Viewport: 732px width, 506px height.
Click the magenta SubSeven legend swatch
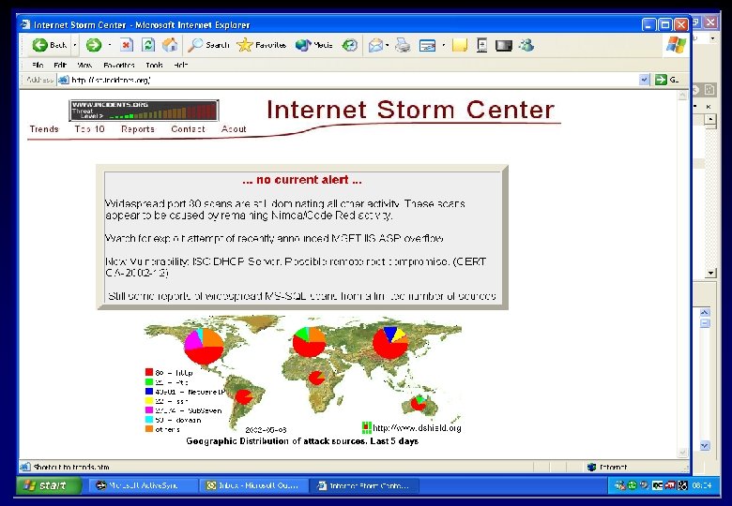pyautogui.click(x=149, y=410)
